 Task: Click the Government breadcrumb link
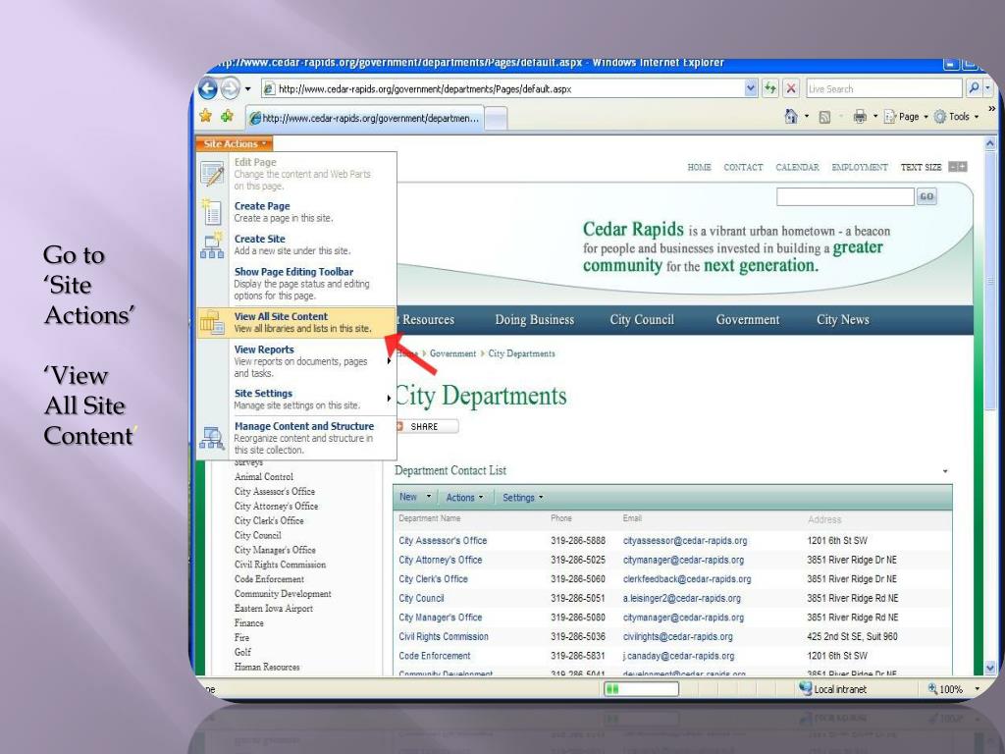(452, 353)
